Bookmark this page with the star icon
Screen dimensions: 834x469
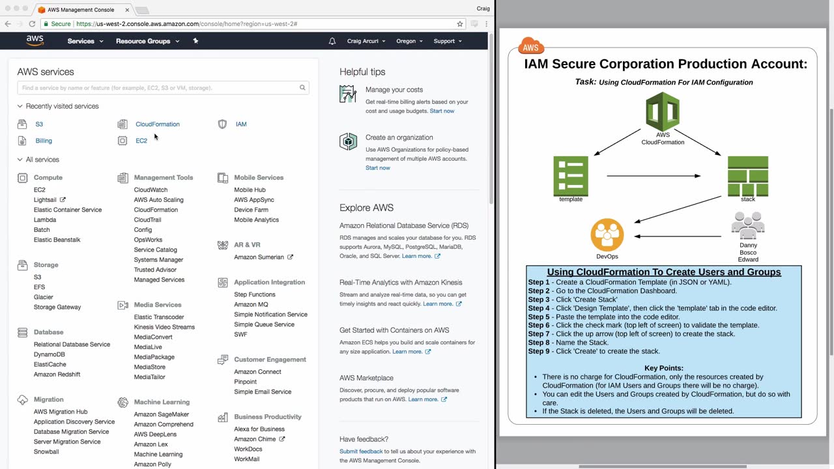tap(460, 23)
